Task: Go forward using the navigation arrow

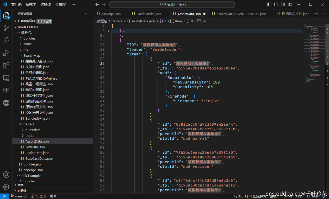Action: click(104, 5)
